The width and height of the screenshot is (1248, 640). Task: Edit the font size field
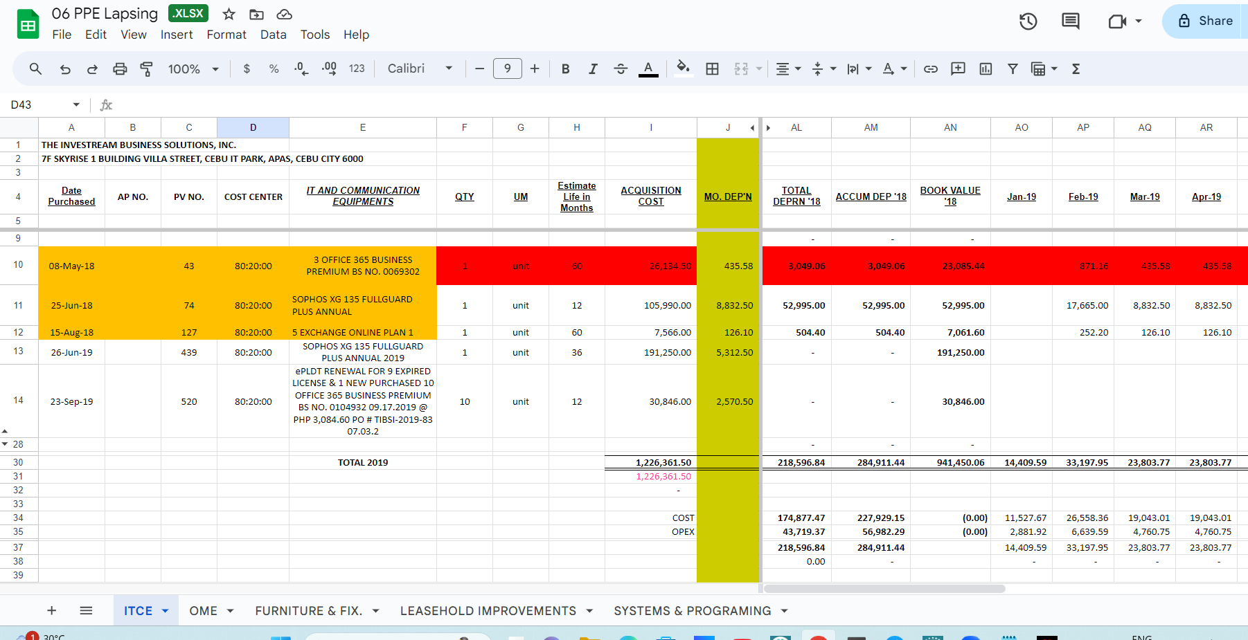pyautogui.click(x=508, y=68)
